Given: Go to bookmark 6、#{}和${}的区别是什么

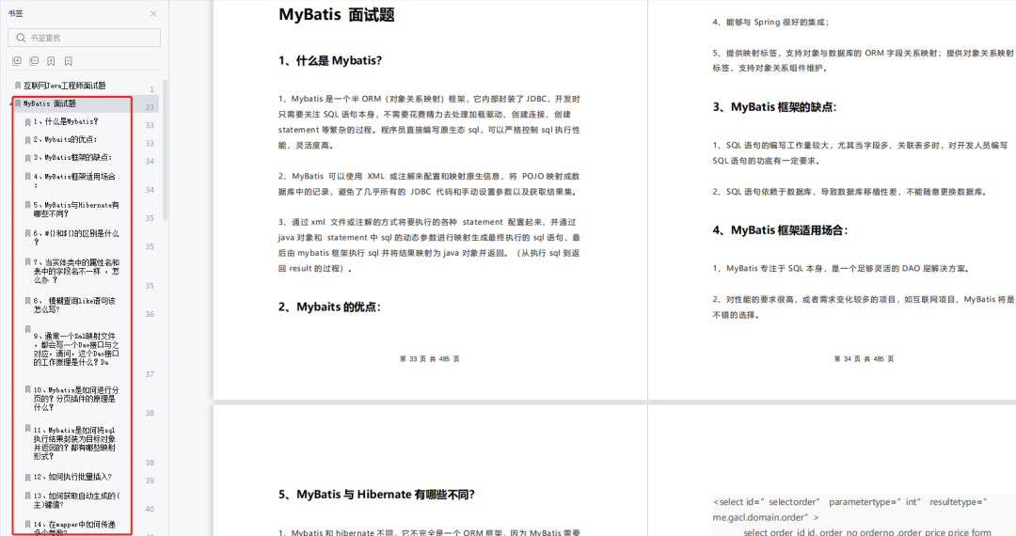Looking at the screenshot, I should pyautogui.click(x=76, y=238).
